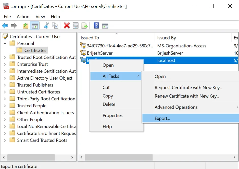Toggle the Show/Hide Console Tree icon
Viewport: 239px width, 169px height.
tap(34, 26)
